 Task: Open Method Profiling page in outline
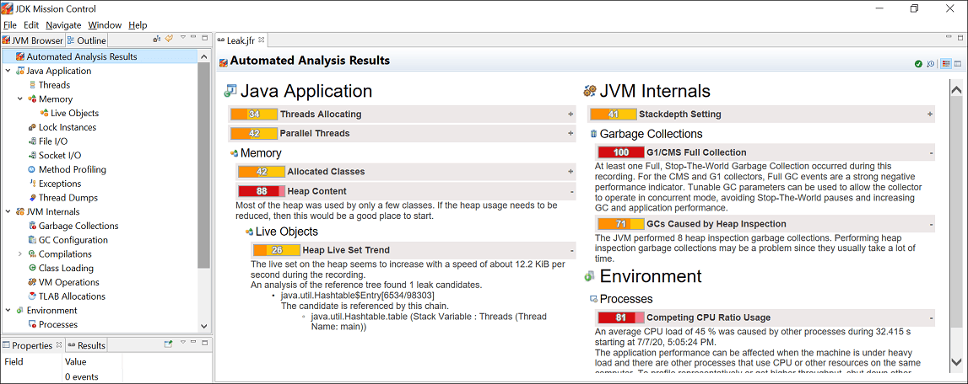coord(73,169)
